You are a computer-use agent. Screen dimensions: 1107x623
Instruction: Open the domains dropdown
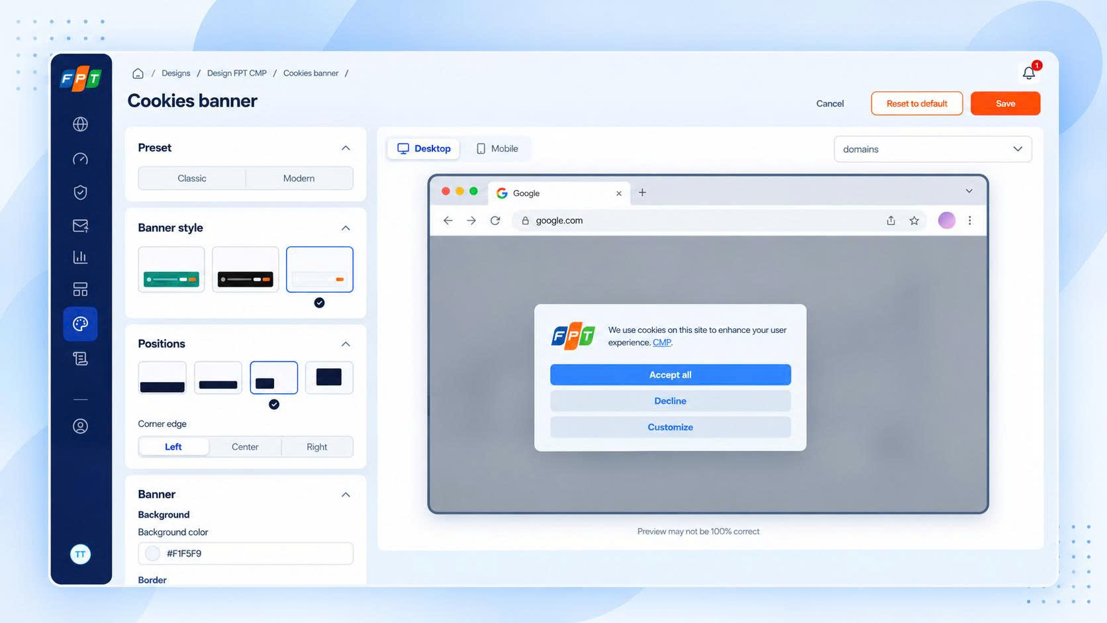pos(933,149)
